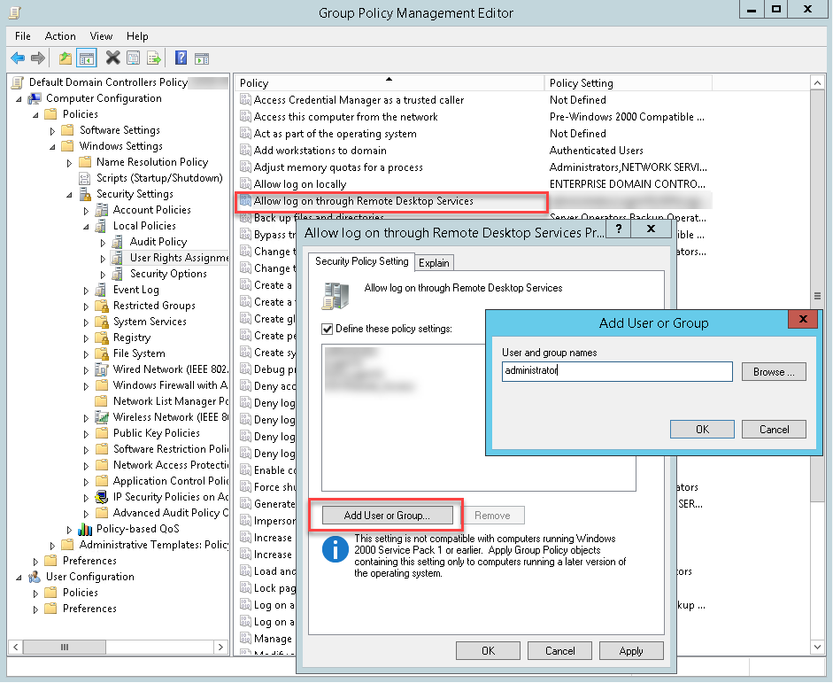Click Browse in Add User dialog

coord(774,372)
